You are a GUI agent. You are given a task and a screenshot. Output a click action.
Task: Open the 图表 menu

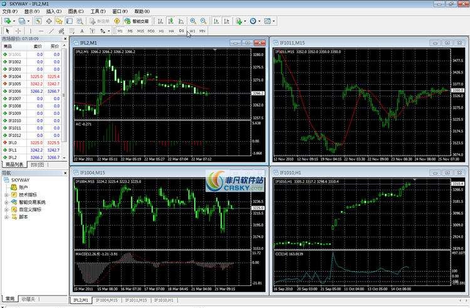76,11
